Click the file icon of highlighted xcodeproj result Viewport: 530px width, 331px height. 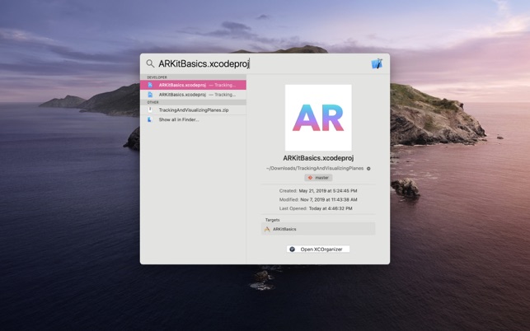tap(150, 85)
